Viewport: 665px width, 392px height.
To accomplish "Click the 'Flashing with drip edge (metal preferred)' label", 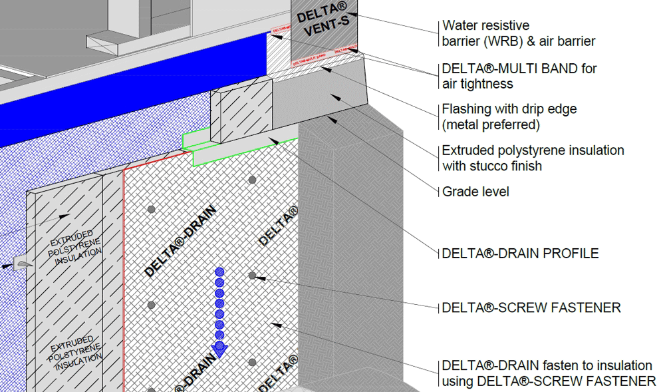I will point(509,116).
